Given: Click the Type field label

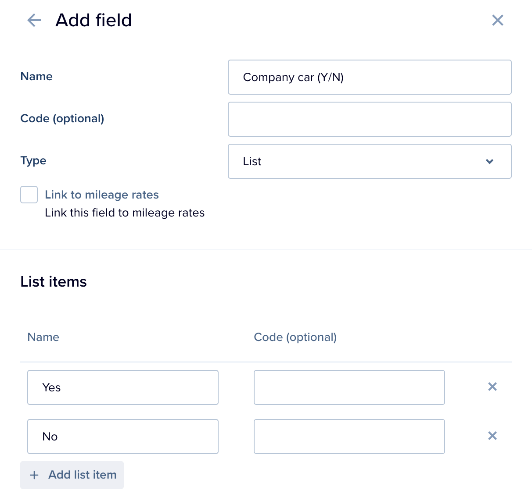Looking at the screenshot, I should coord(33,161).
